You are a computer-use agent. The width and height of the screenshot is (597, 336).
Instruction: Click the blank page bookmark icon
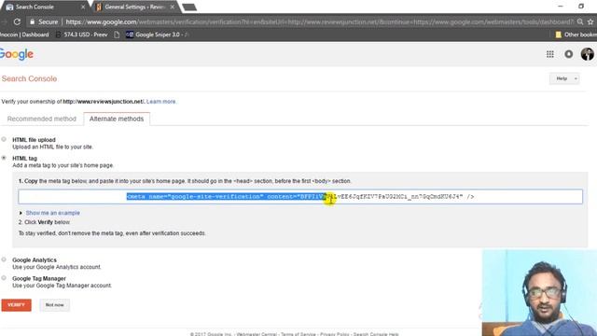117,35
